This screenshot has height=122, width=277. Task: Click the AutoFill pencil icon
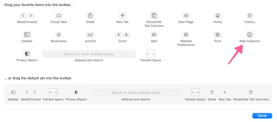coord(90,35)
